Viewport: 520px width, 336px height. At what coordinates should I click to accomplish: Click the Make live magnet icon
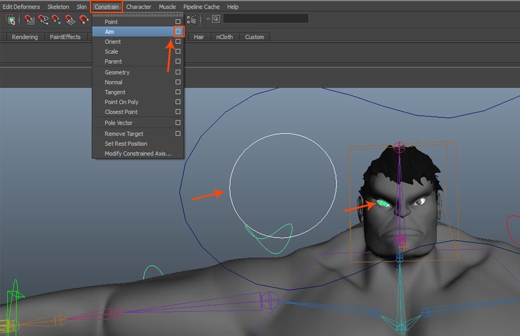tap(84, 20)
